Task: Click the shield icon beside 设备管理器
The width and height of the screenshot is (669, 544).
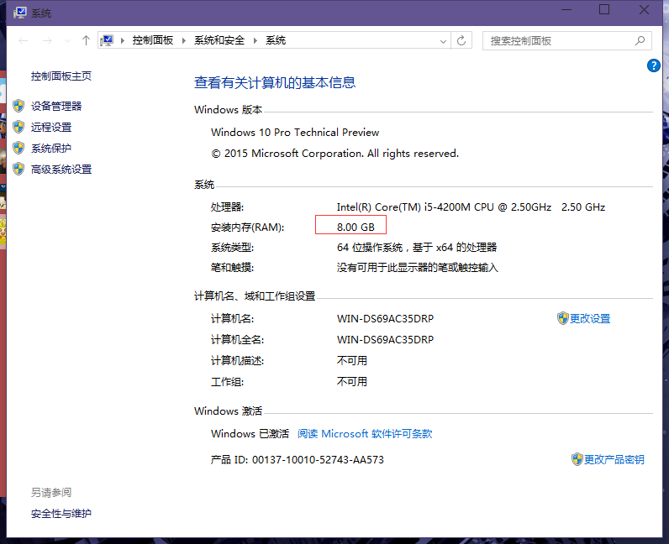Action: point(18,106)
